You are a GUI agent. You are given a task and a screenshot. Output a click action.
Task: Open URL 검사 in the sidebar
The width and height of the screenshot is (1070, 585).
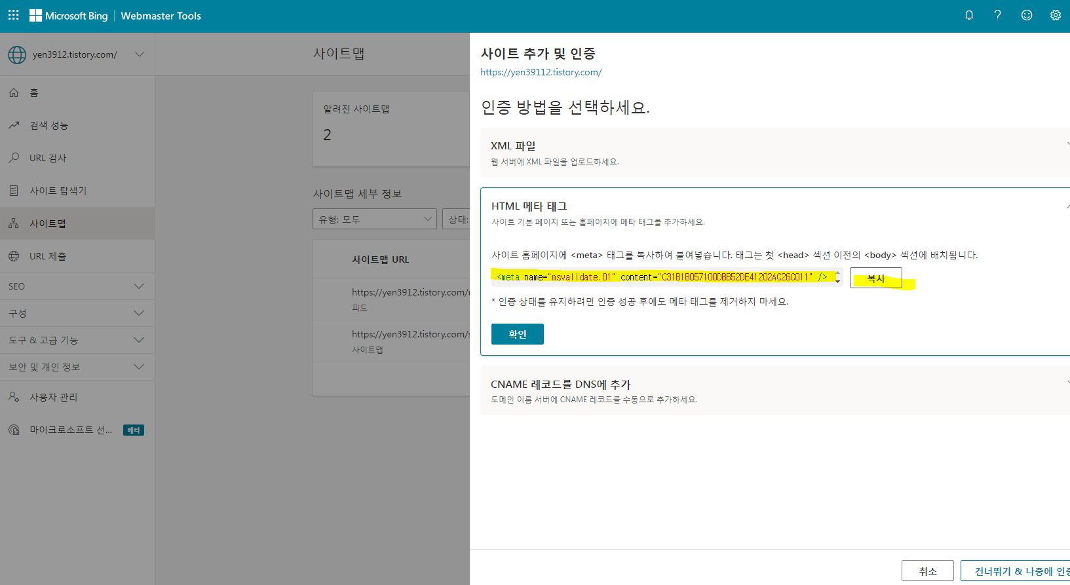coord(77,158)
